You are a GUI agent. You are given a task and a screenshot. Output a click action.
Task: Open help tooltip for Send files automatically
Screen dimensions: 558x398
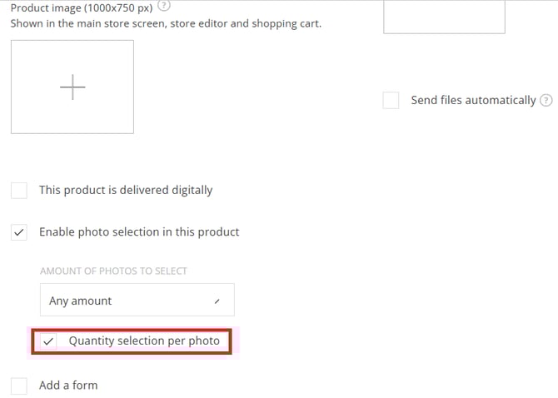click(x=546, y=101)
